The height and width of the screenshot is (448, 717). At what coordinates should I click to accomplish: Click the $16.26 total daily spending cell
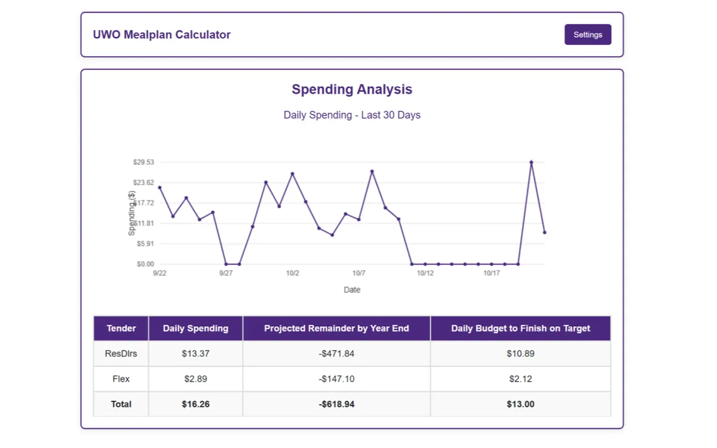(196, 404)
